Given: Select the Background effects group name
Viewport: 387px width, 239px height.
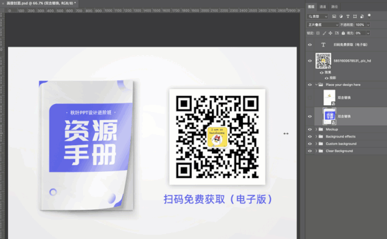Looking at the screenshot, I should point(340,137).
